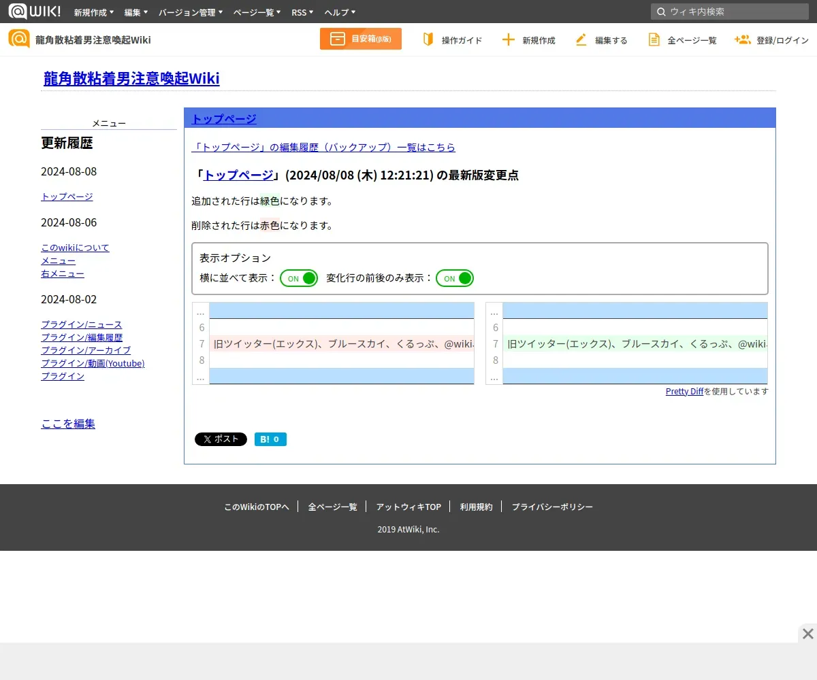Open the 全ページ一覧 footer link
The image size is (817, 680).
[332, 507]
